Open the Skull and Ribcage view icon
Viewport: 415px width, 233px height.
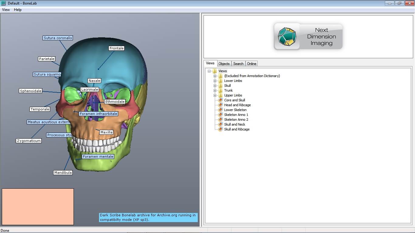(x=220, y=129)
